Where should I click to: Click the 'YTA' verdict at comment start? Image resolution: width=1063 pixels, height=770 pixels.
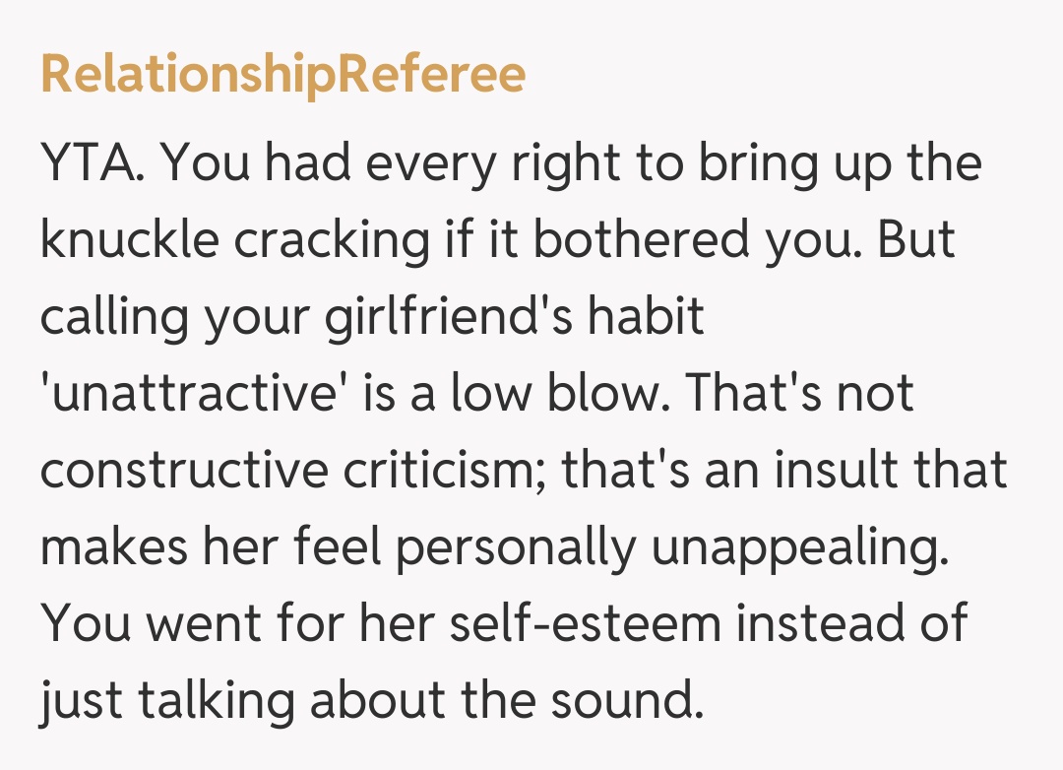pos(93,165)
